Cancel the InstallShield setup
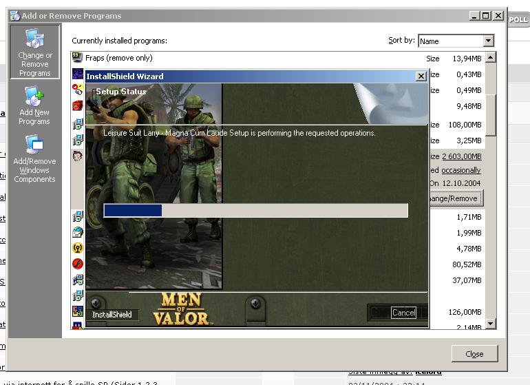Screen dimensions: 530x385 pyautogui.click(x=403, y=312)
